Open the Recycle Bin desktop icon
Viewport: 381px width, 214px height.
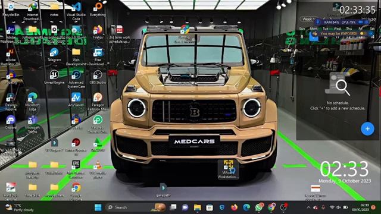point(11,10)
